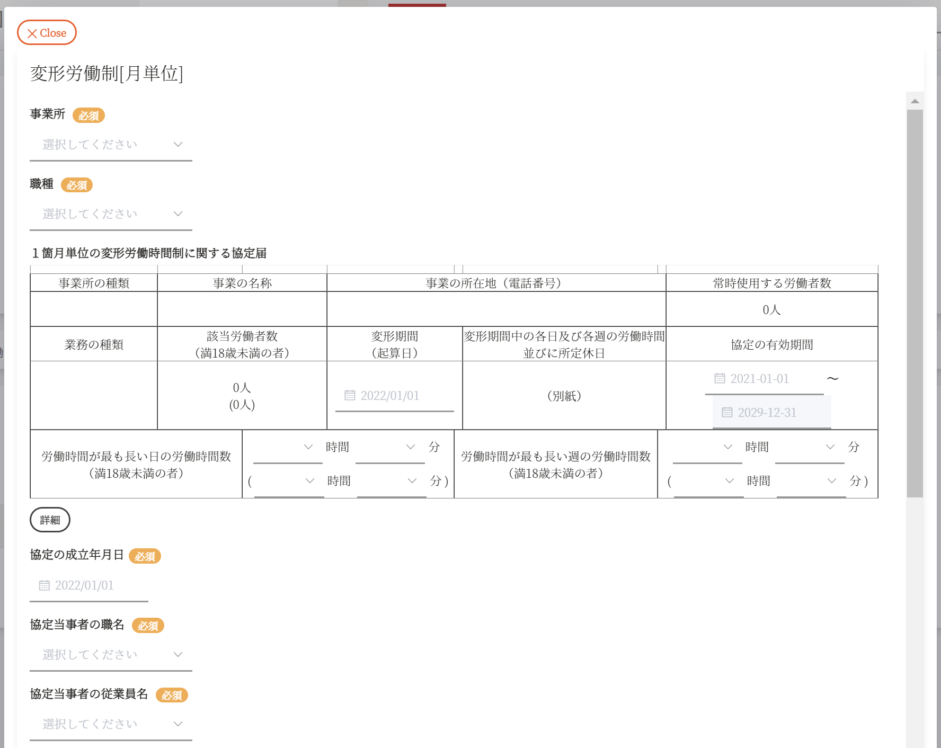
Task: Open longest-day hours dropdown in top row
Action: (288, 447)
